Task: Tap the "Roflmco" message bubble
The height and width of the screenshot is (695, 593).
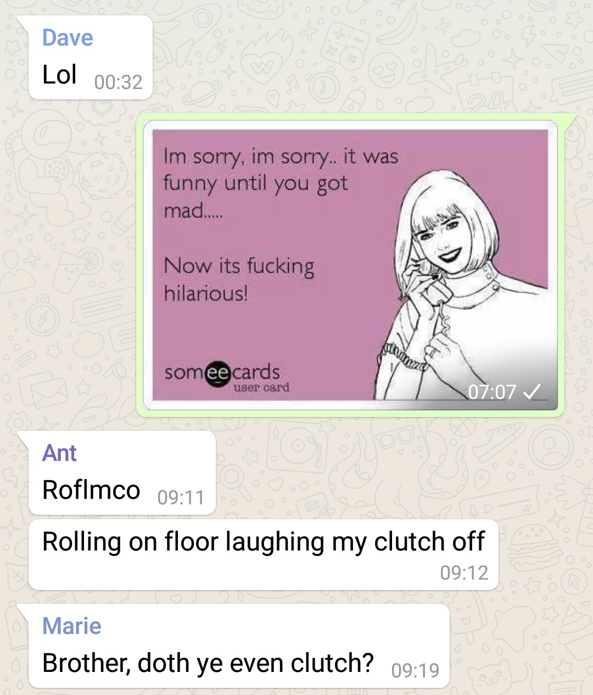Action: [122, 473]
